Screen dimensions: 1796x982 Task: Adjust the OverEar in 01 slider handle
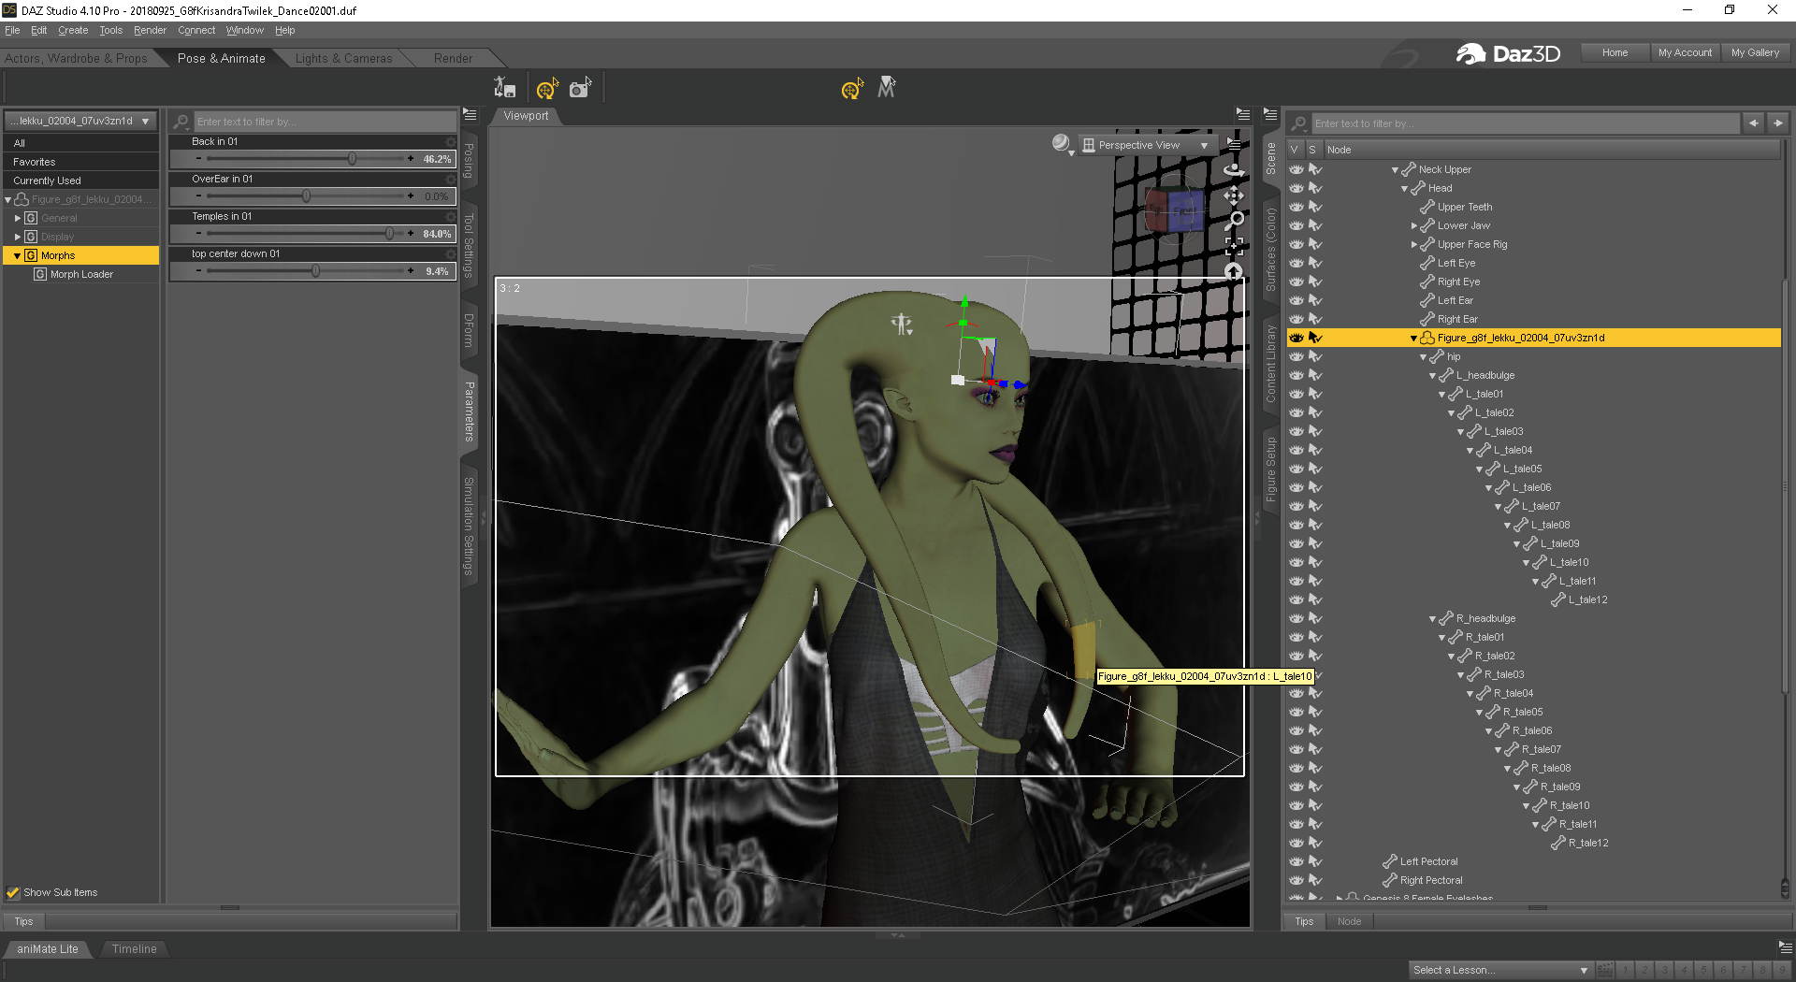[x=306, y=196]
